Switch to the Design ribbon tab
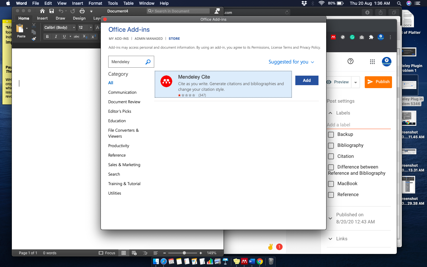This screenshot has height=267, width=427. [79, 18]
